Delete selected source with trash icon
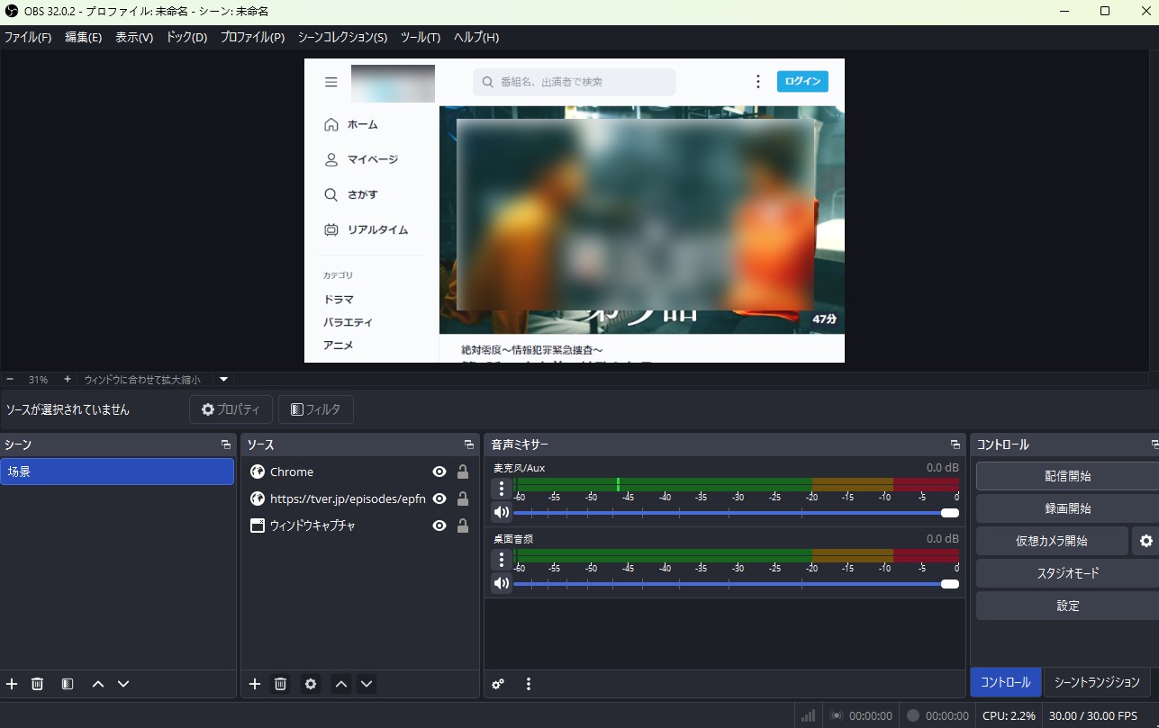This screenshot has width=1159, height=728. 280,684
